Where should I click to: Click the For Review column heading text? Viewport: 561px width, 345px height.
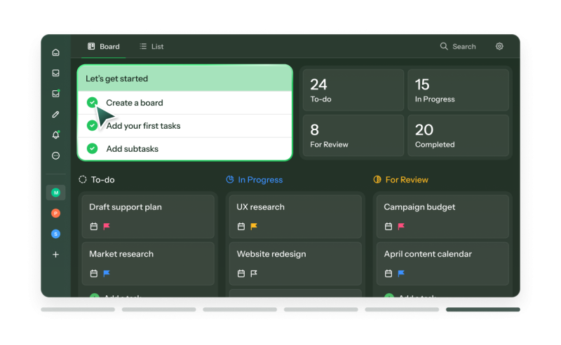coord(407,180)
